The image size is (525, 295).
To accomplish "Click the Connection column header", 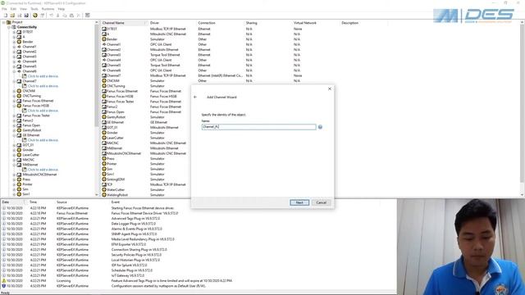I will [220, 23].
